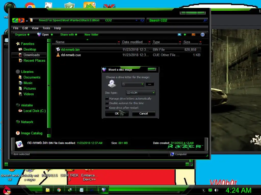This screenshot has width=261, height=195.
Task: Click the 4:24 AM taskbar clock
Action: point(238,190)
